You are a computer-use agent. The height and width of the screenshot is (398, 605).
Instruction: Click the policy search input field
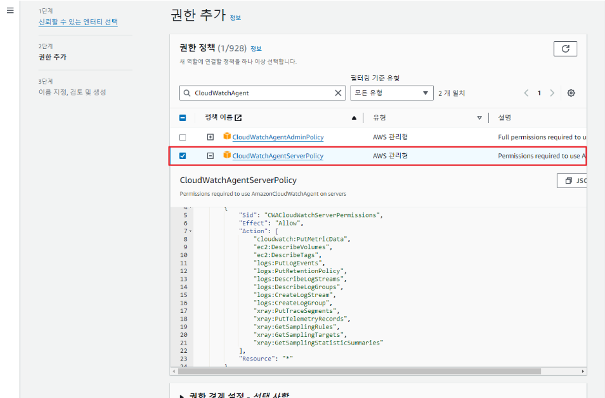[x=262, y=93]
